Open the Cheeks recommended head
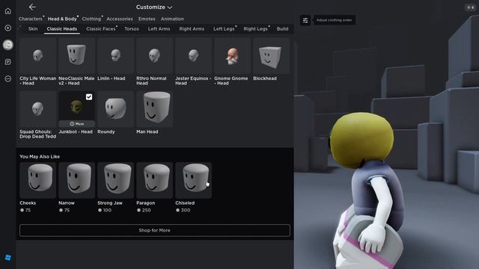479x269 pixels. pyautogui.click(x=38, y=180)
